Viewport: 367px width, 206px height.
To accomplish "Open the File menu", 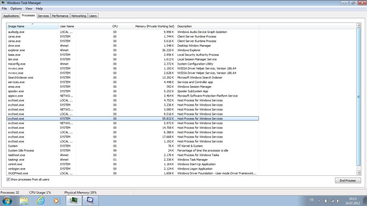I will tap(4, 9).
